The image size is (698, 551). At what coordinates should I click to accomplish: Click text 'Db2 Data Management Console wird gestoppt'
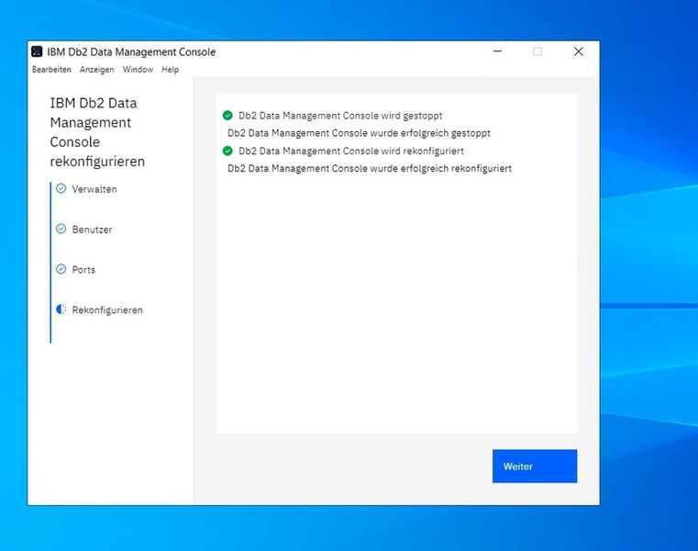click(x=340, y=116)
